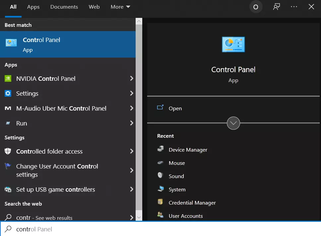Click the results list scroll up arrow

point(139,21)
